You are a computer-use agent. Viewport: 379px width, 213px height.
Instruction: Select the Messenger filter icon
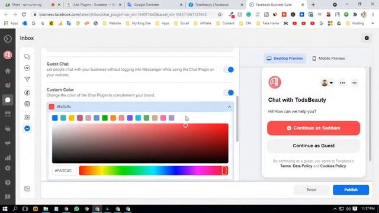coord(27,68)
